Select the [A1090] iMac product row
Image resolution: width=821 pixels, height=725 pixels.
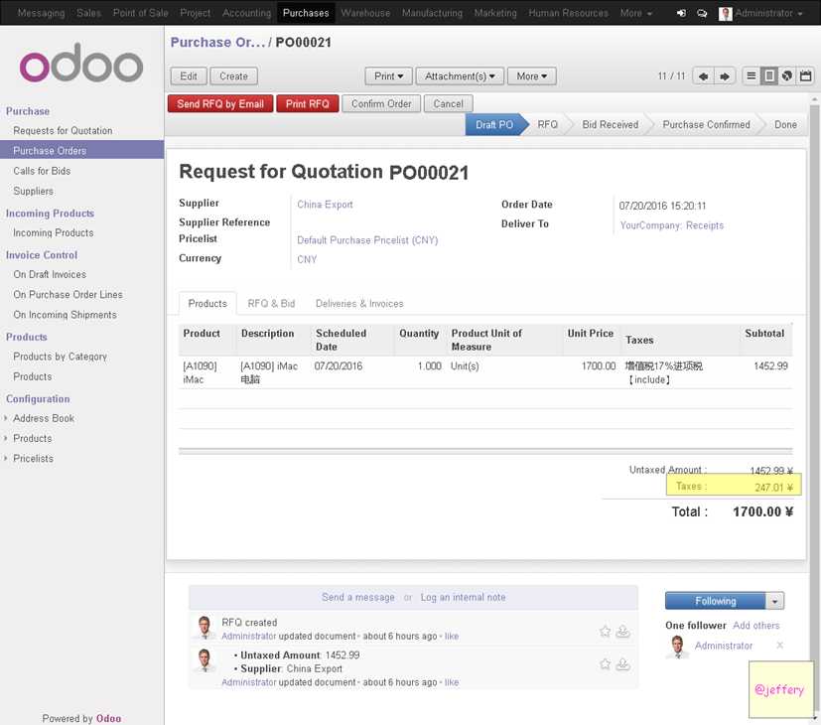[485, 372]
